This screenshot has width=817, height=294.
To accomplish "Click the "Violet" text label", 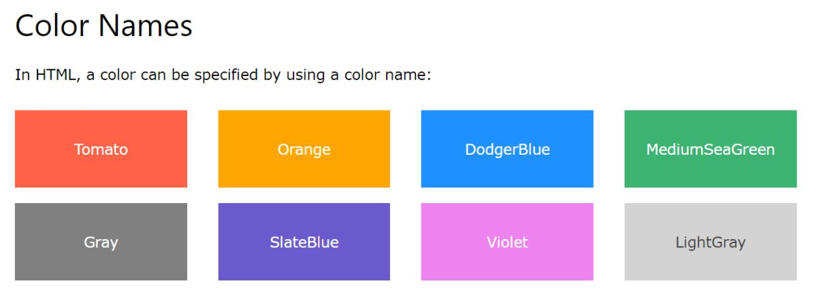I will (507, 242).
